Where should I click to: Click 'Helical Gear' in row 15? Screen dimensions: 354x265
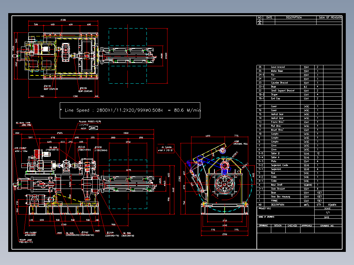277,114
